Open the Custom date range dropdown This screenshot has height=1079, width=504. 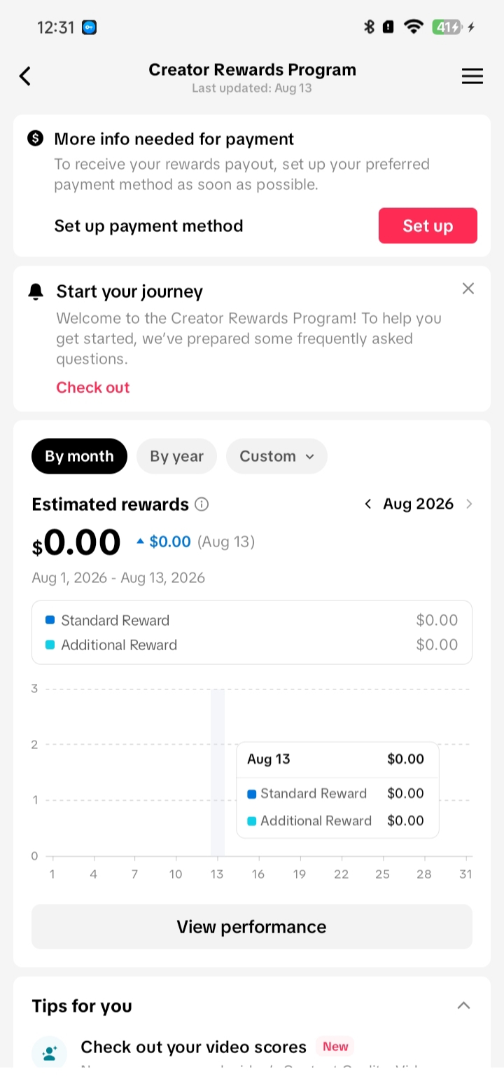pos(276,456)
